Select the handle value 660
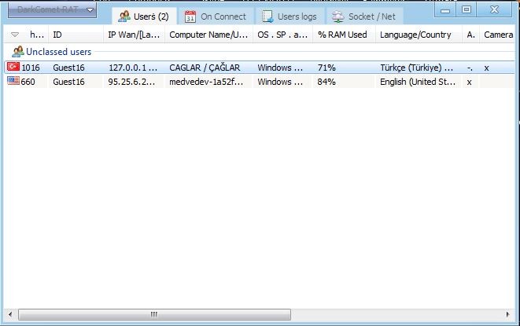This screenshot has width=520, height=326. point(28,82)
